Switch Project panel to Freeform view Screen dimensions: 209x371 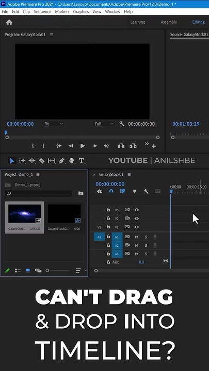pos(38,271)
